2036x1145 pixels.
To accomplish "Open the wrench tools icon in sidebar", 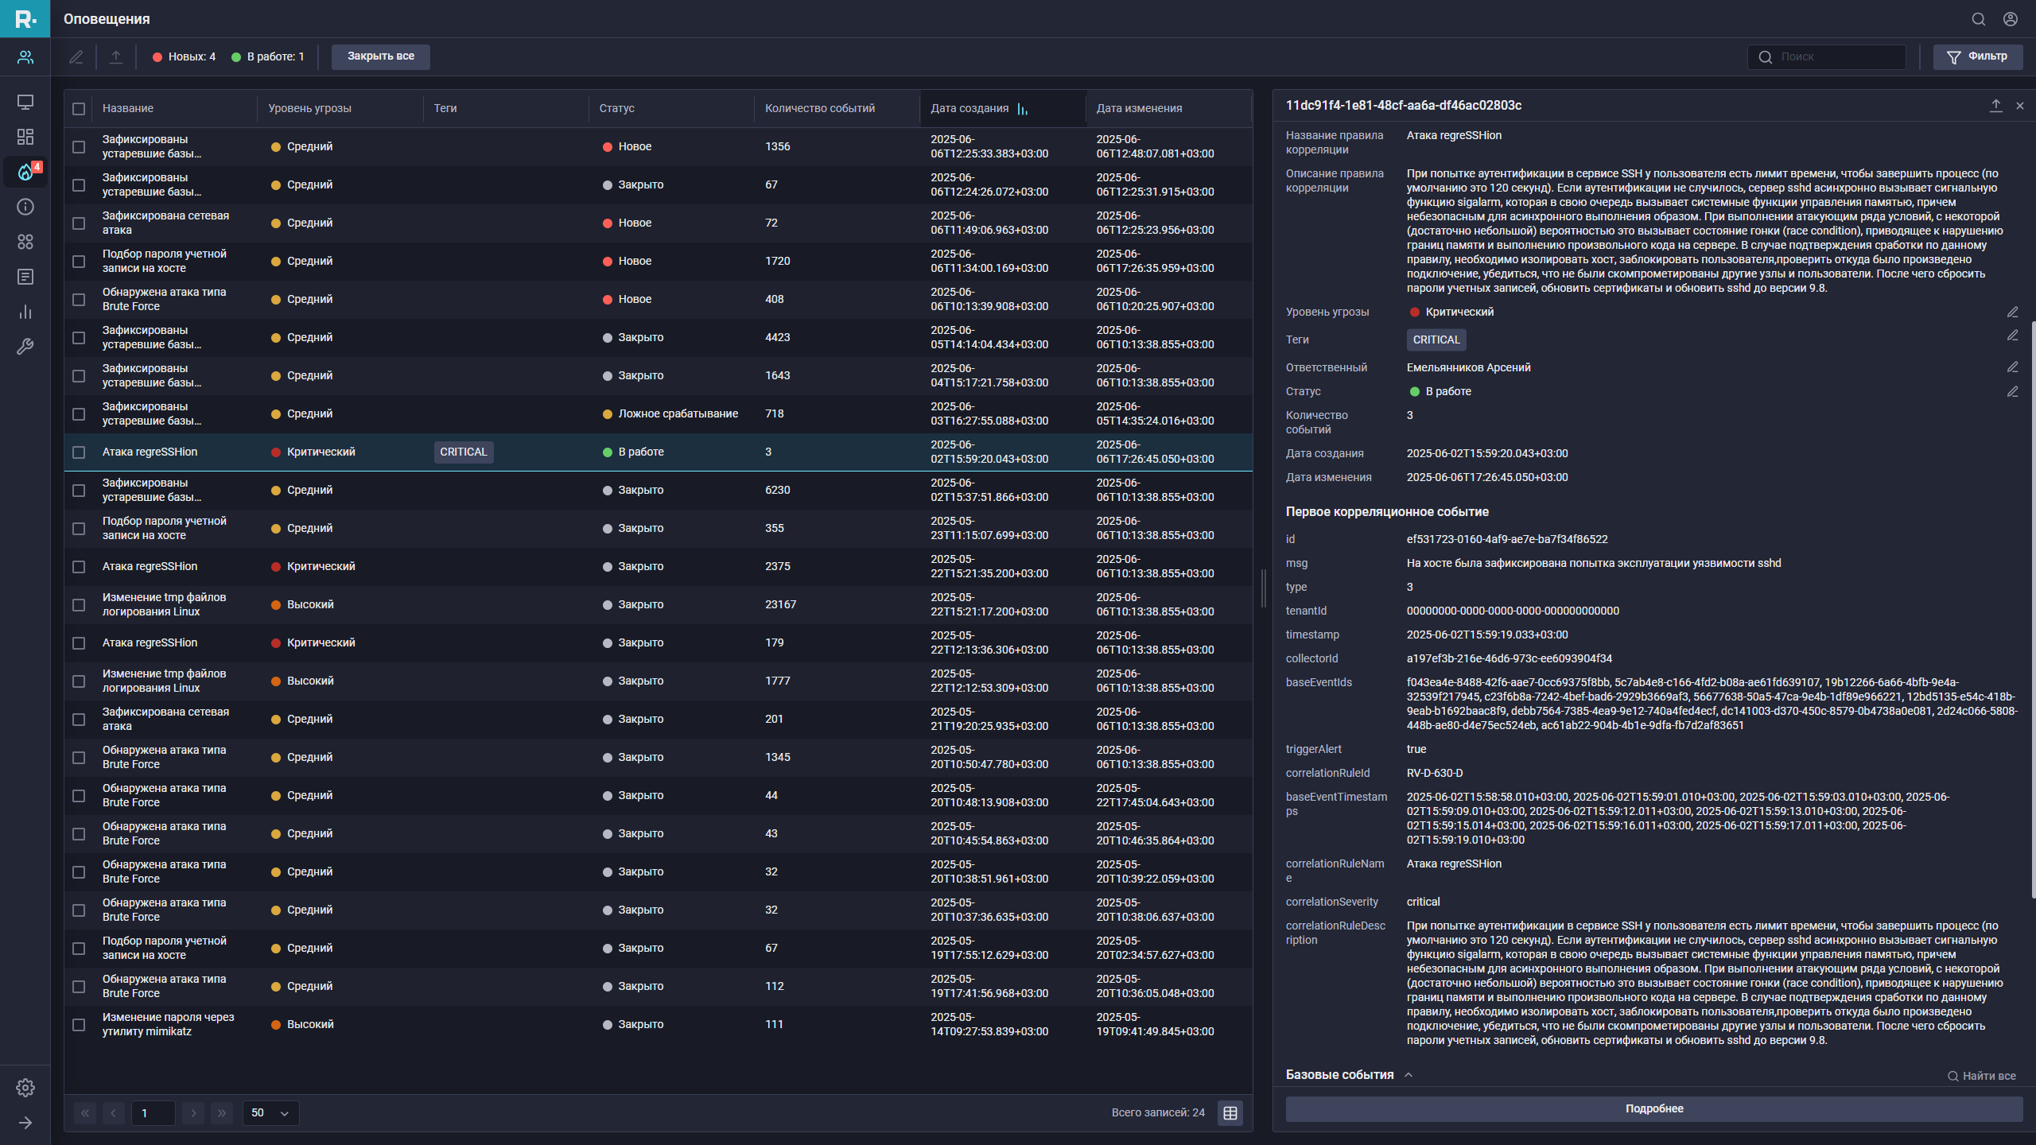I will 25,347.
